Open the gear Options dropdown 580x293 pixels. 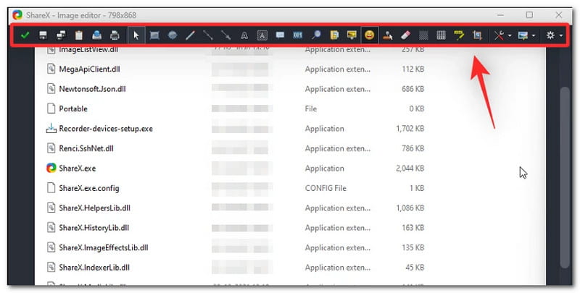tap(554, 35)
